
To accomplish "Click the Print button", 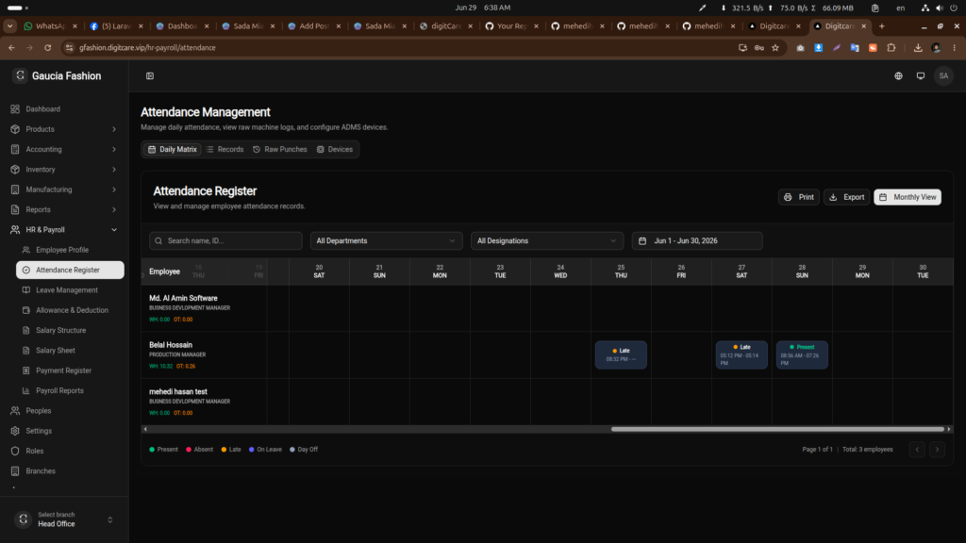I will pos(798,197).
